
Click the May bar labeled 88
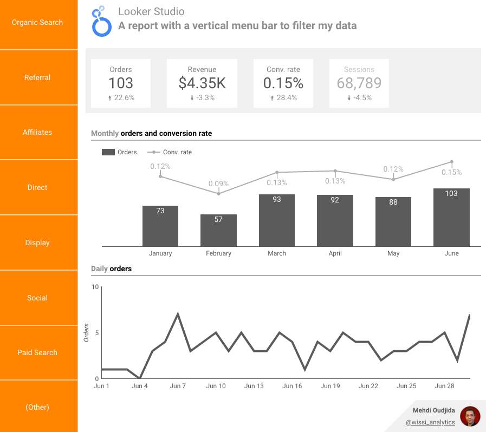click(393, 222)
